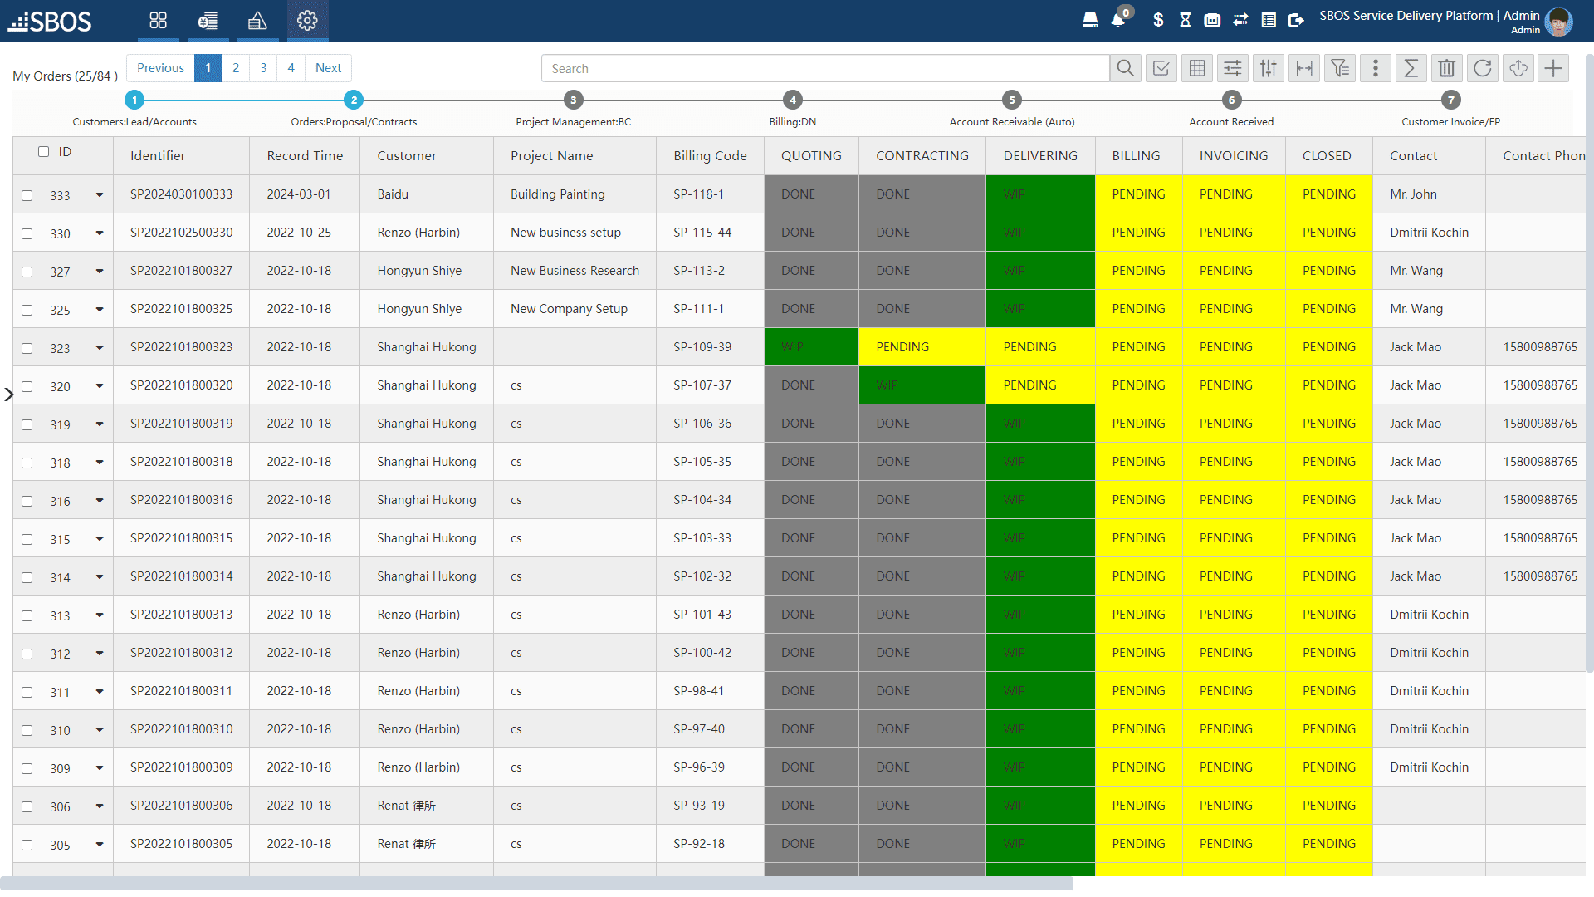Expand the arrow chevron at left screen edge

[x=10, y=395]
